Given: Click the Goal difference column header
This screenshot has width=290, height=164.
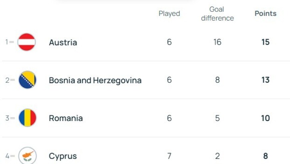Looking at the screenshot, I should tap(217, 14).
